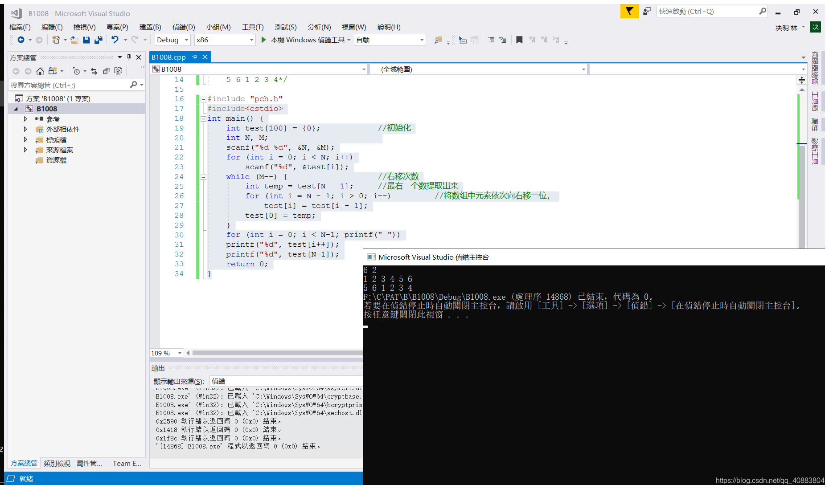829x489 pixels.
Task: Click the Undo arrow icon
Action: [x=115, y=40]
